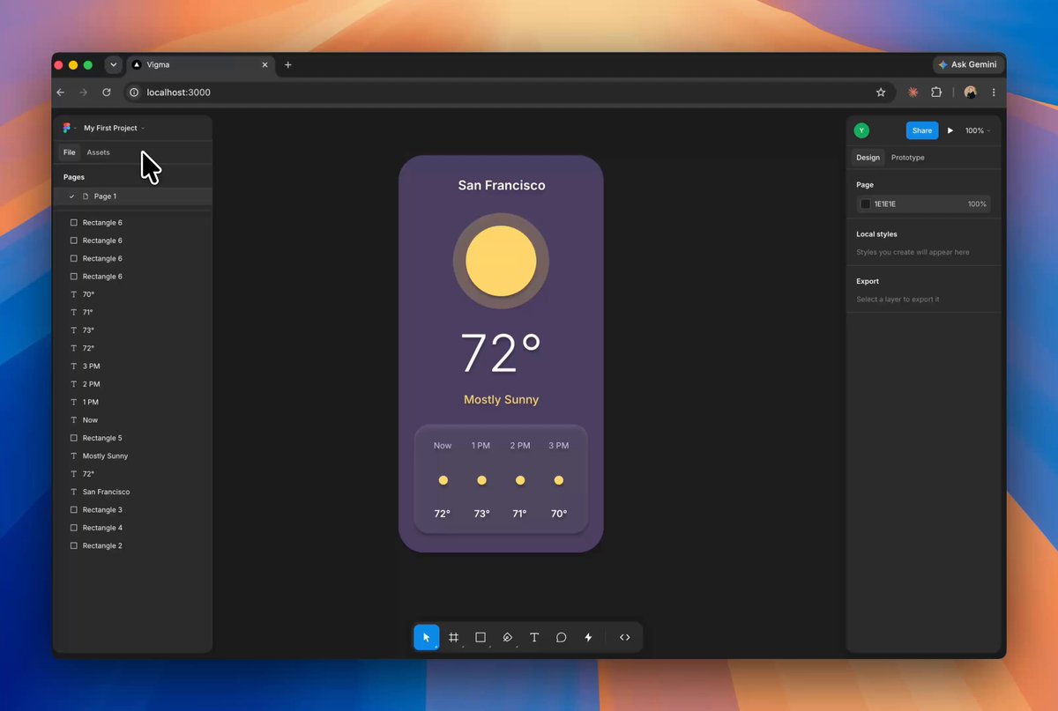
Task: Select the Text tool
Action: coord(534,637)
